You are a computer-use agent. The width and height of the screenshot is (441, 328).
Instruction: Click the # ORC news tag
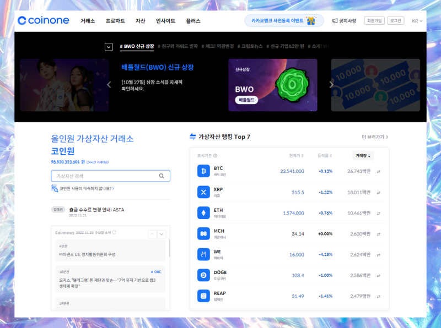156,272
